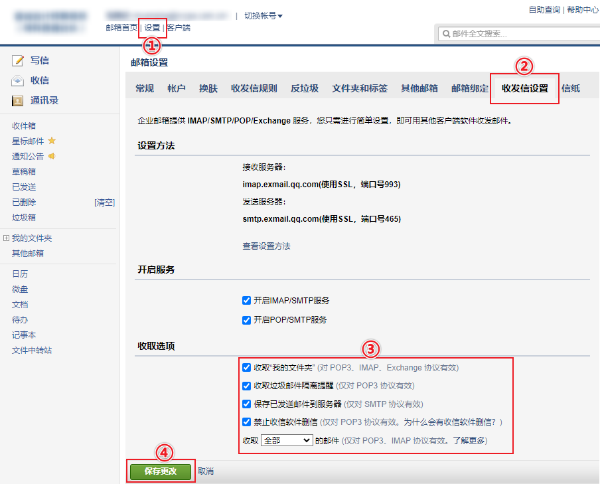Viewport: 600px width, 484px height.
Task: Toggle 禁止收信软件删信 checkbox
Action: pyautogui.click(x=247, y=422)
